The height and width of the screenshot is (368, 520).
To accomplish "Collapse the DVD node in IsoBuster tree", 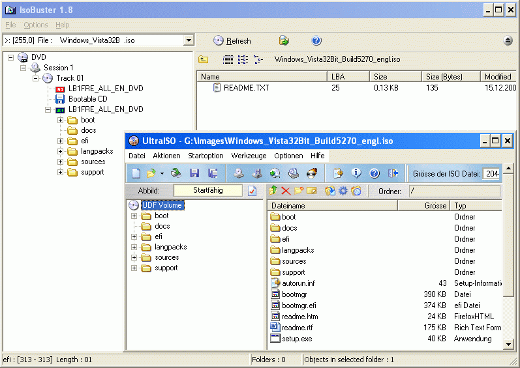I will coord(10,57).
